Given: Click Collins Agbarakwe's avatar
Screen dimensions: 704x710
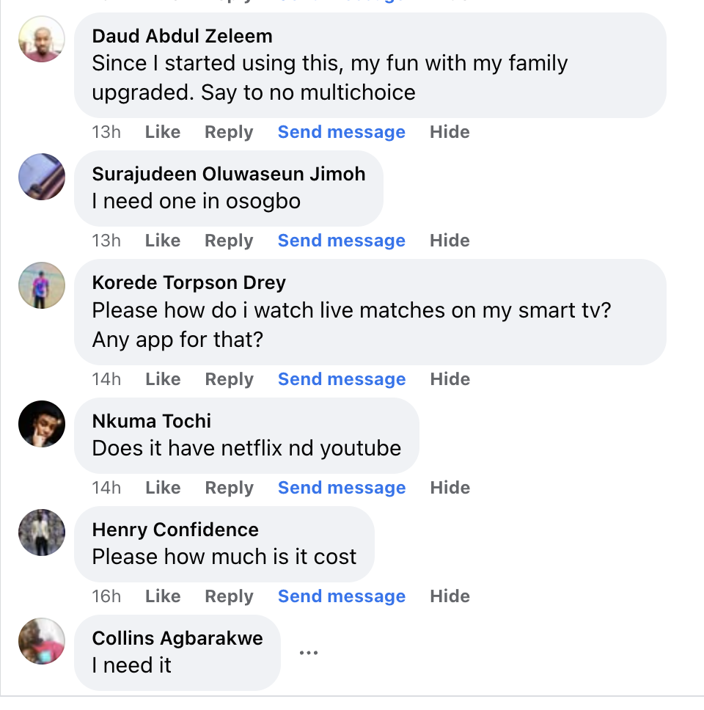Looking at the screenshot, I should point(42,642).
